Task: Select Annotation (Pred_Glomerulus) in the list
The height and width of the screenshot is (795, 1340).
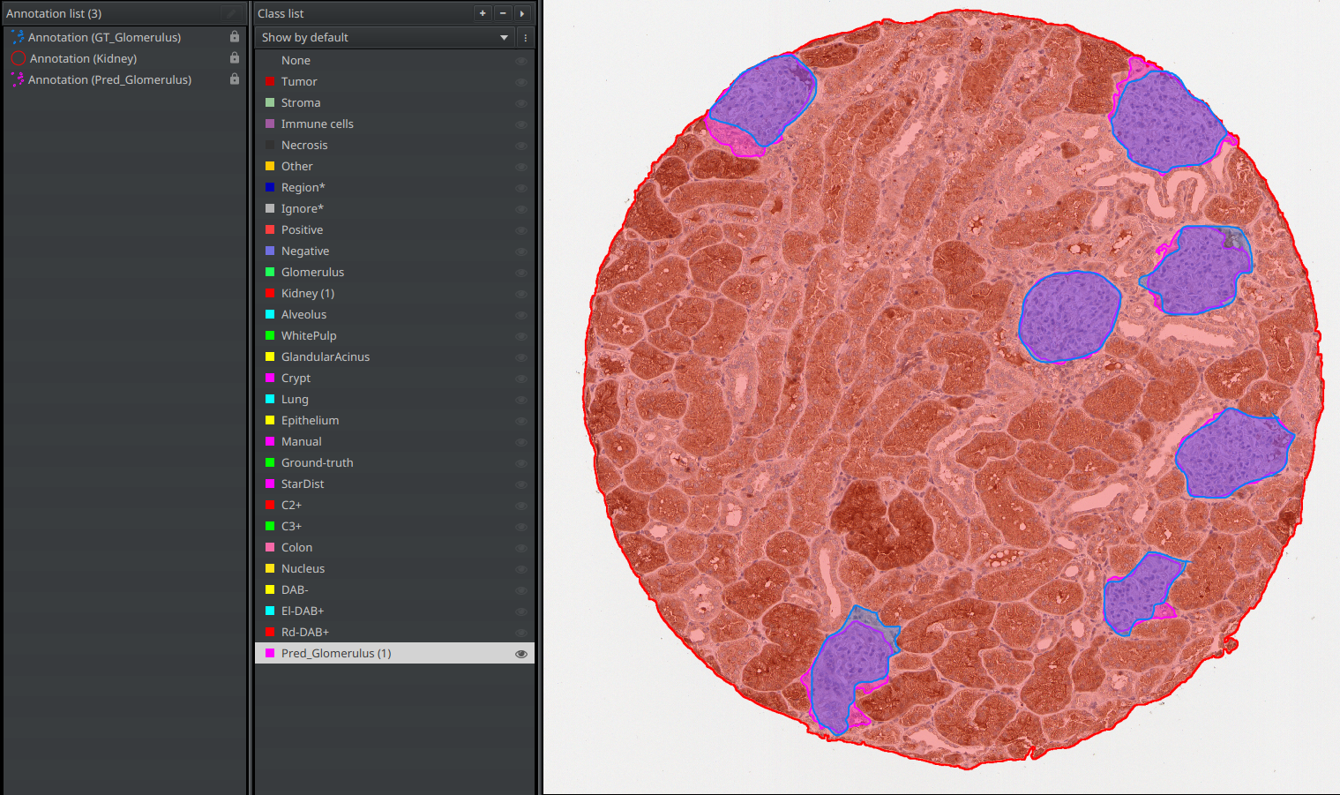Action: coord(109,79)
